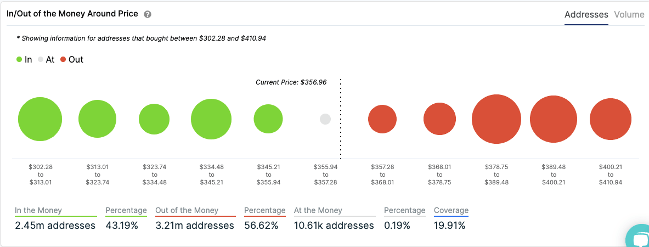
Task: Select the $323.74 to $334.48 bubble
Action: (x=154, y=119)
